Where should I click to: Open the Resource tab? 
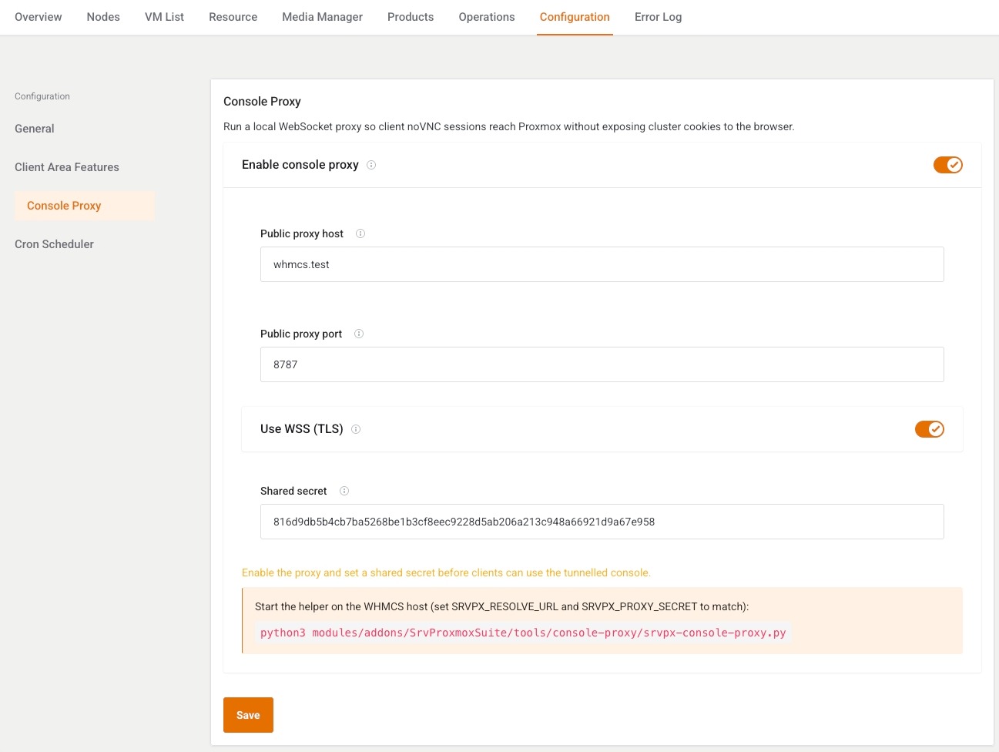point(233,17)
